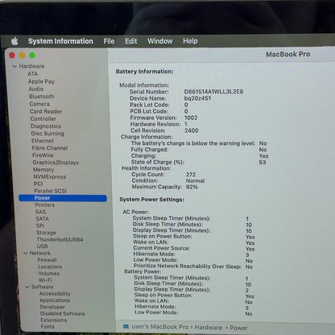Collapse the Software section
The image size is (335, 335).
tap(27, 287)
